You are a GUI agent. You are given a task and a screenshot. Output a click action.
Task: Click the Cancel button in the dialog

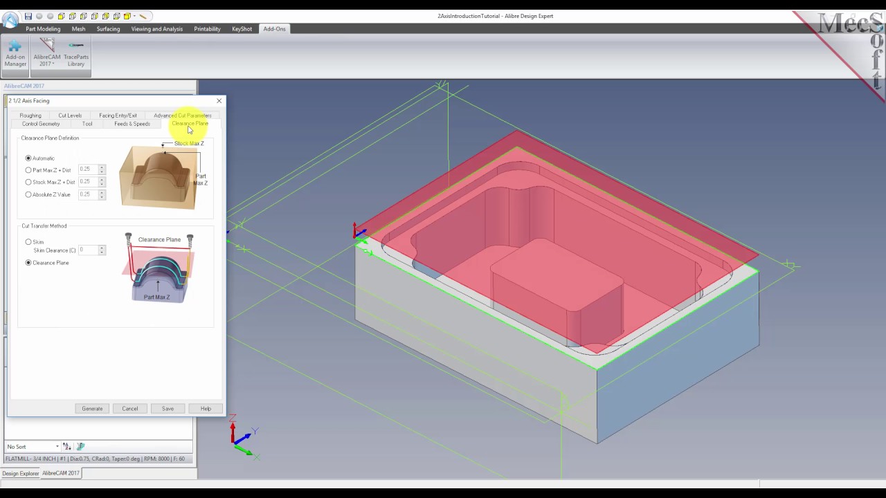pos(130,409)
